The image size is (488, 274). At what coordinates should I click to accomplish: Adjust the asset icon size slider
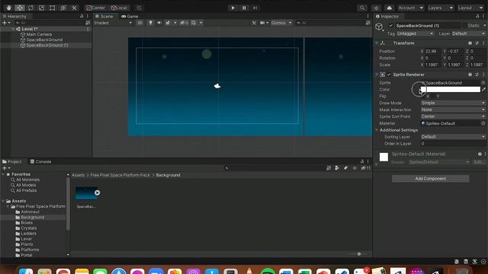click(x=359, y=253)
